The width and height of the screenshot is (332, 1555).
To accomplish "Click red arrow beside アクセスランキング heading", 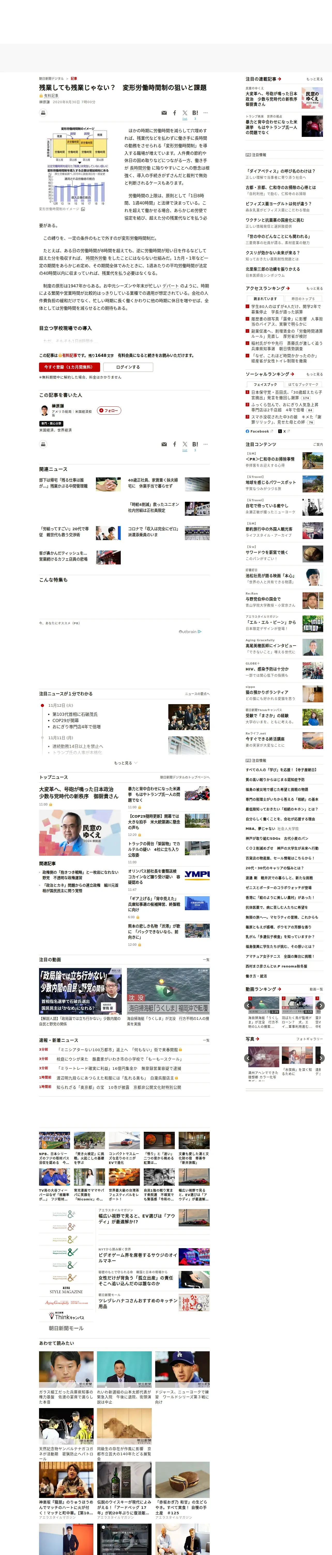I will tap(288, 288).
